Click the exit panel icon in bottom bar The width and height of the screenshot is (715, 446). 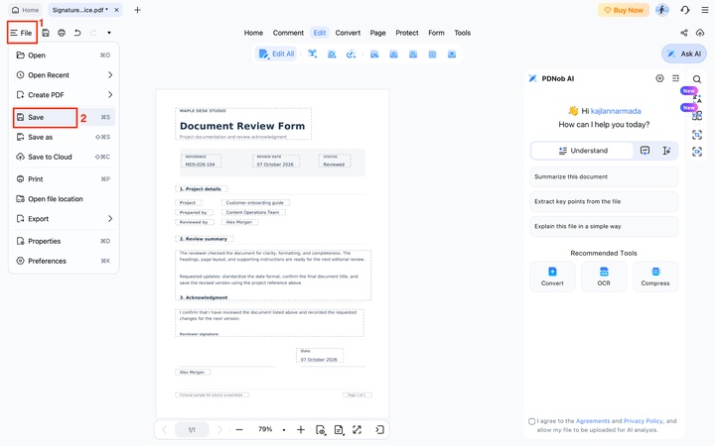379,429
